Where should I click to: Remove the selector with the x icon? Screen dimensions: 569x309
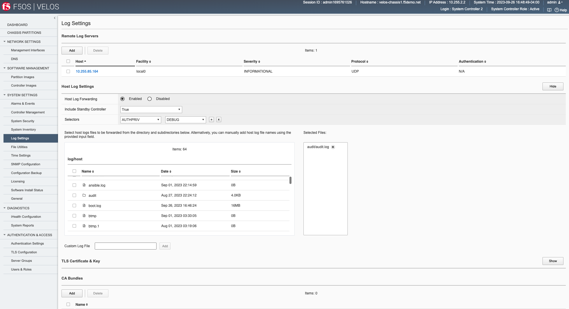pyautogui.click(x=219, y=120)
